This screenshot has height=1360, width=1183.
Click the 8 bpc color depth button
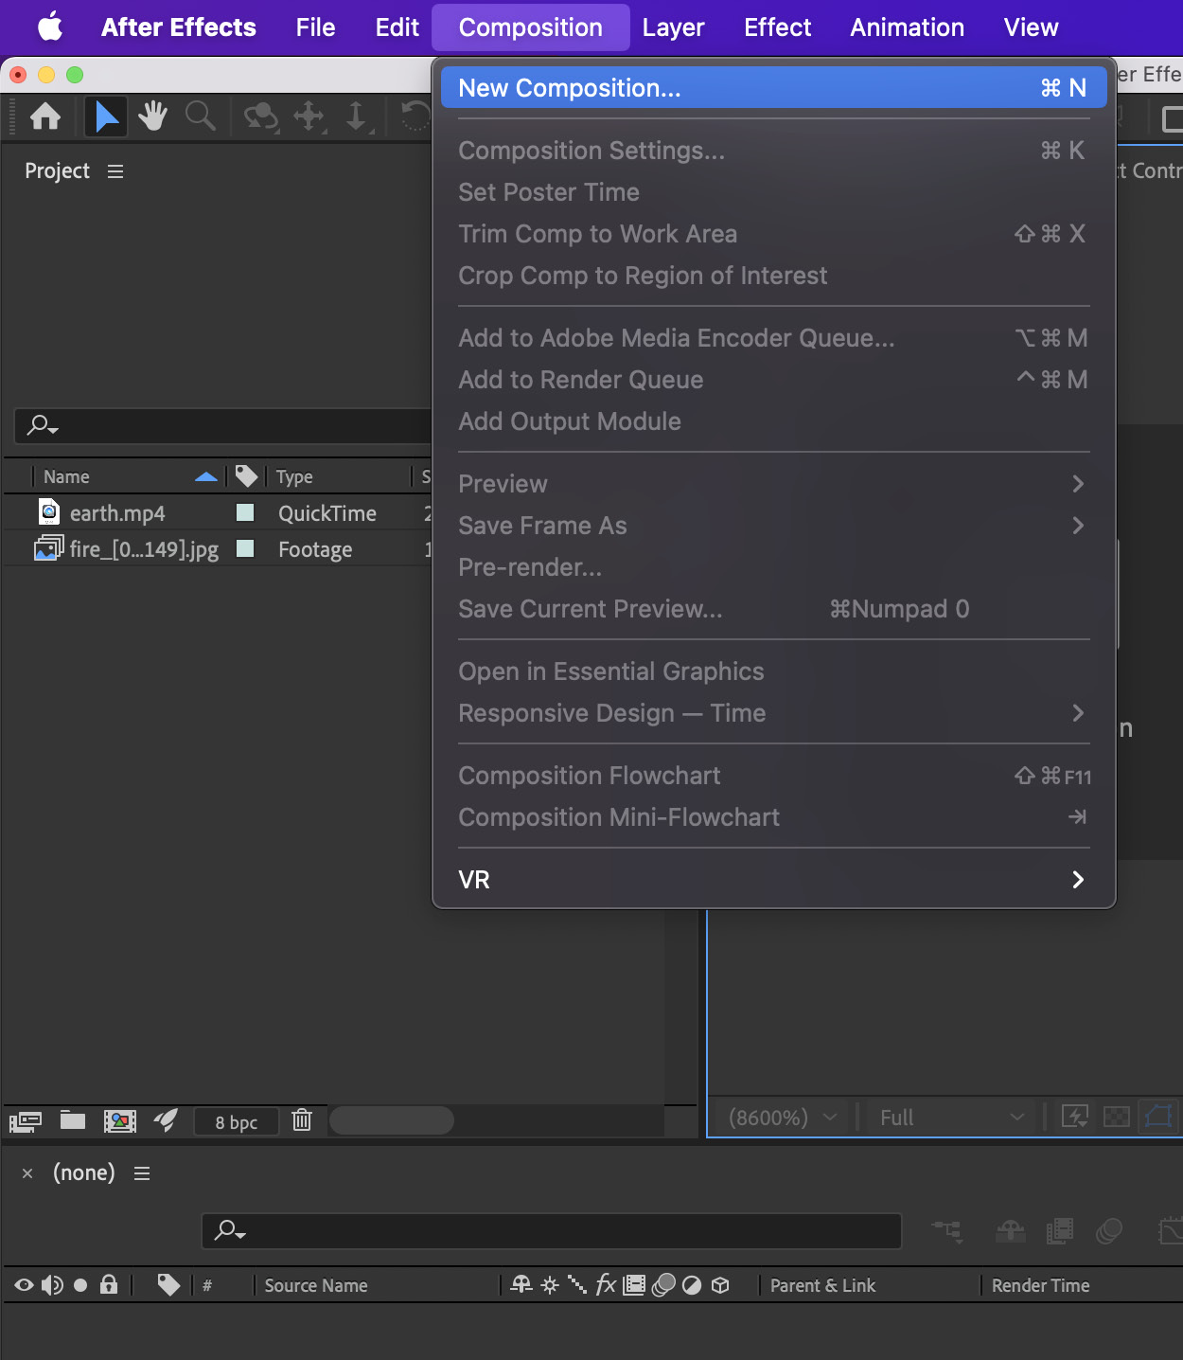(x=237, y=1122)
